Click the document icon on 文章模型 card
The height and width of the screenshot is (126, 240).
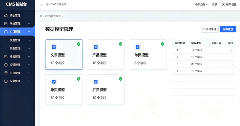point(54,47)
